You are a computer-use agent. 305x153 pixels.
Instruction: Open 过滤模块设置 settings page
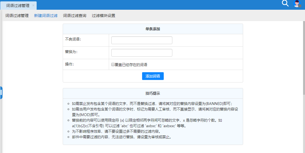[x=104, y=16]
